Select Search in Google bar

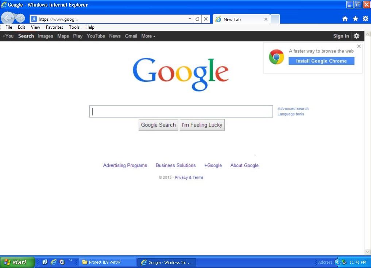pyautogui.click(x=26, y=36)
